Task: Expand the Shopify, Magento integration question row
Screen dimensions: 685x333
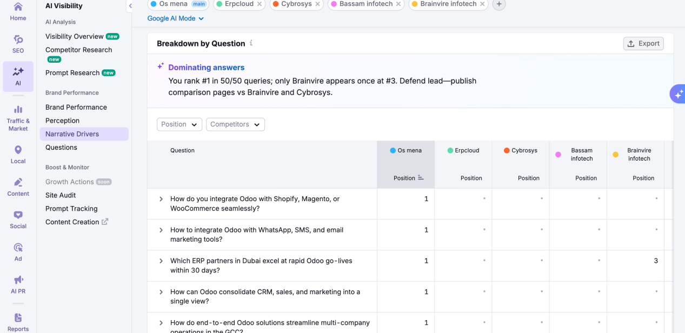Action: (161, 199)
